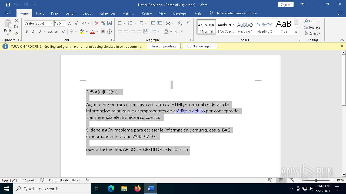This screenshot has width=346, height=194.
Task: Increase font size with Grow Font
Action: pyautogui.click(x=70, y=23)
